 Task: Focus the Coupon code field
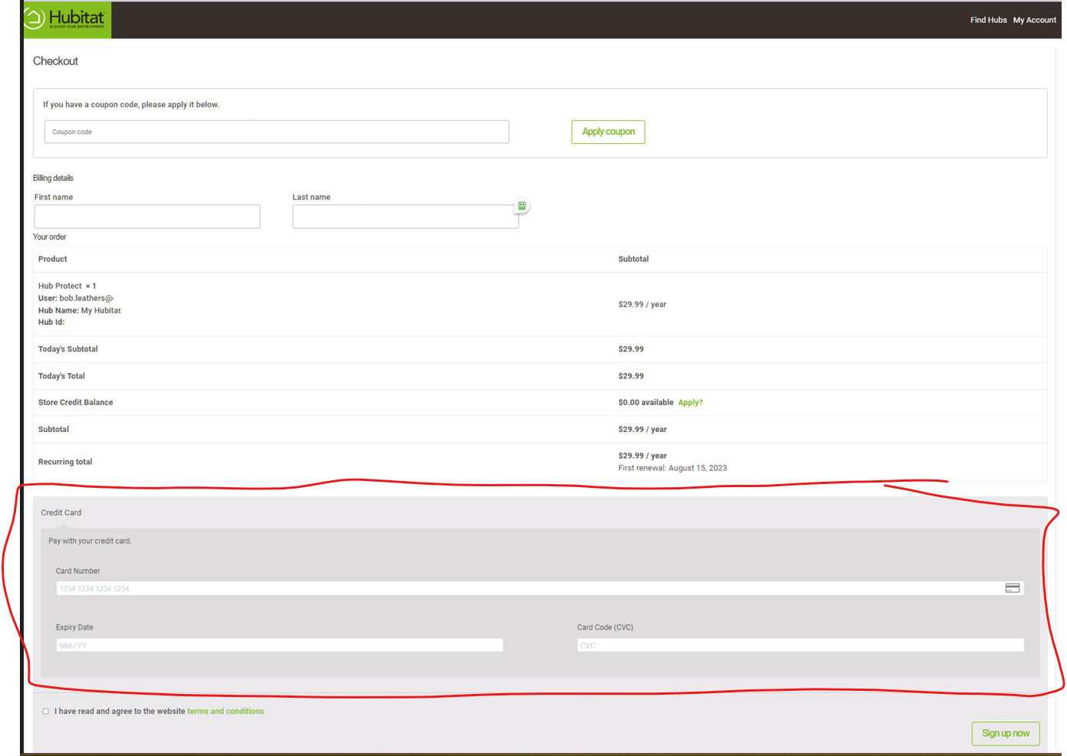277,132
